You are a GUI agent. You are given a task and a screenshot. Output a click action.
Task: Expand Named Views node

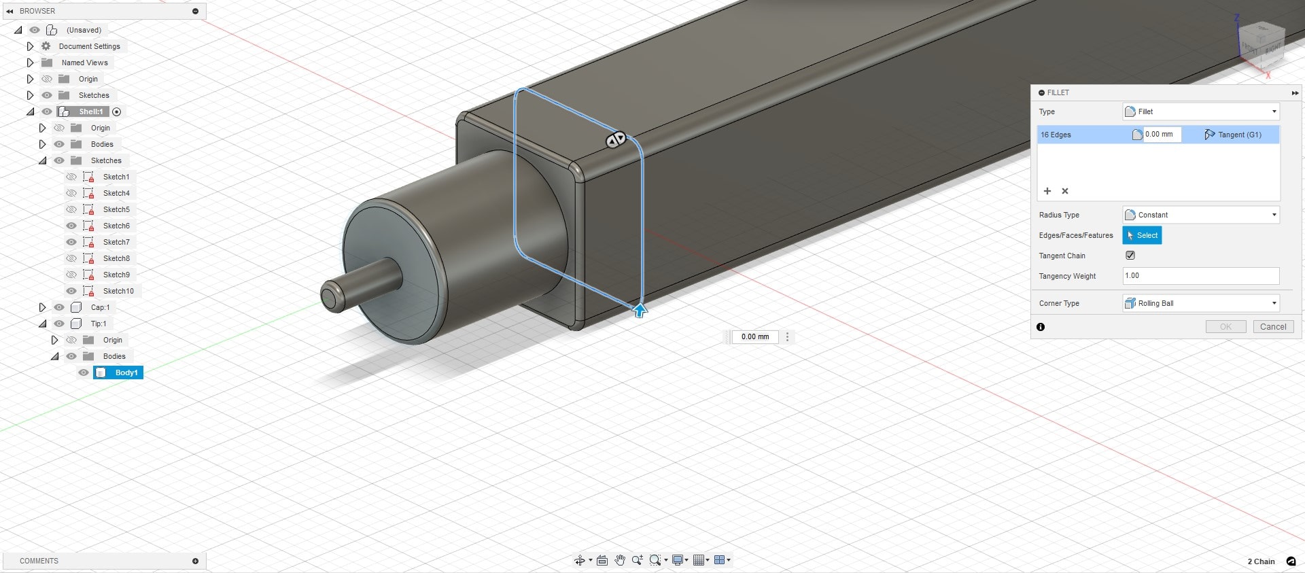tap(30, 63)
